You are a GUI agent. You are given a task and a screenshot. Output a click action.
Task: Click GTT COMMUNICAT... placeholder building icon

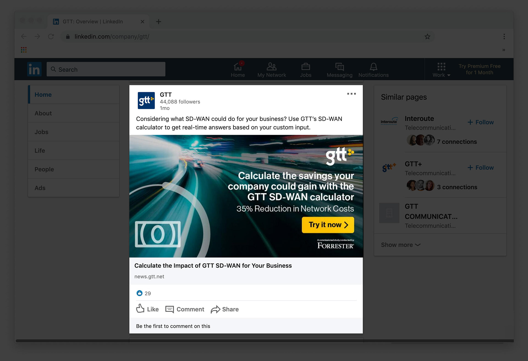click(389, 213)
